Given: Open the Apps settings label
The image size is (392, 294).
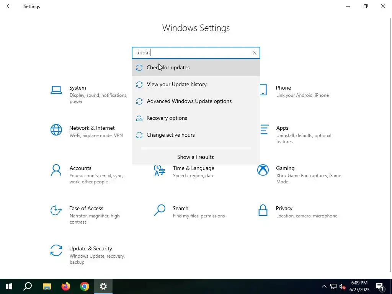Looking at the screenshot, I should pos(282,128).
